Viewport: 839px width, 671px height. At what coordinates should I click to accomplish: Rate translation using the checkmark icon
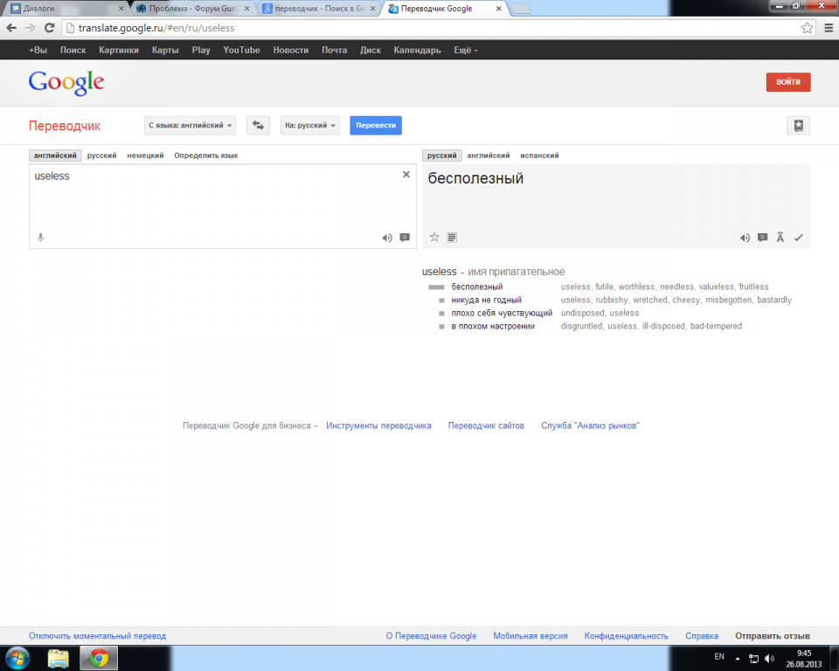click(x=798, y=238)
